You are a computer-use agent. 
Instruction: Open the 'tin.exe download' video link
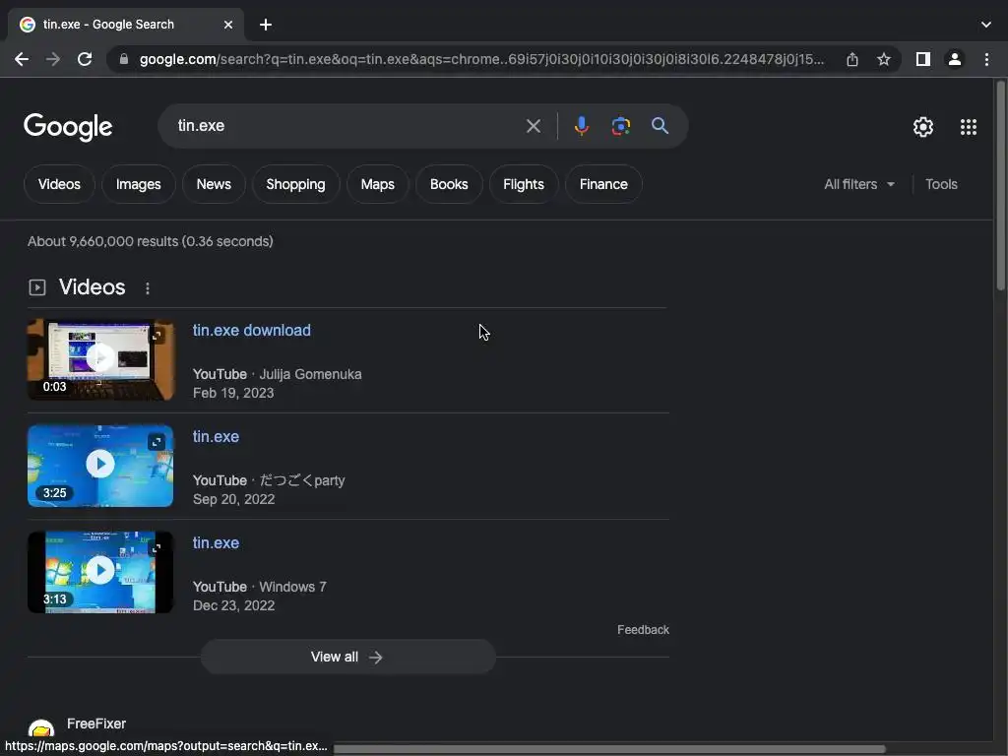(251, 331)
